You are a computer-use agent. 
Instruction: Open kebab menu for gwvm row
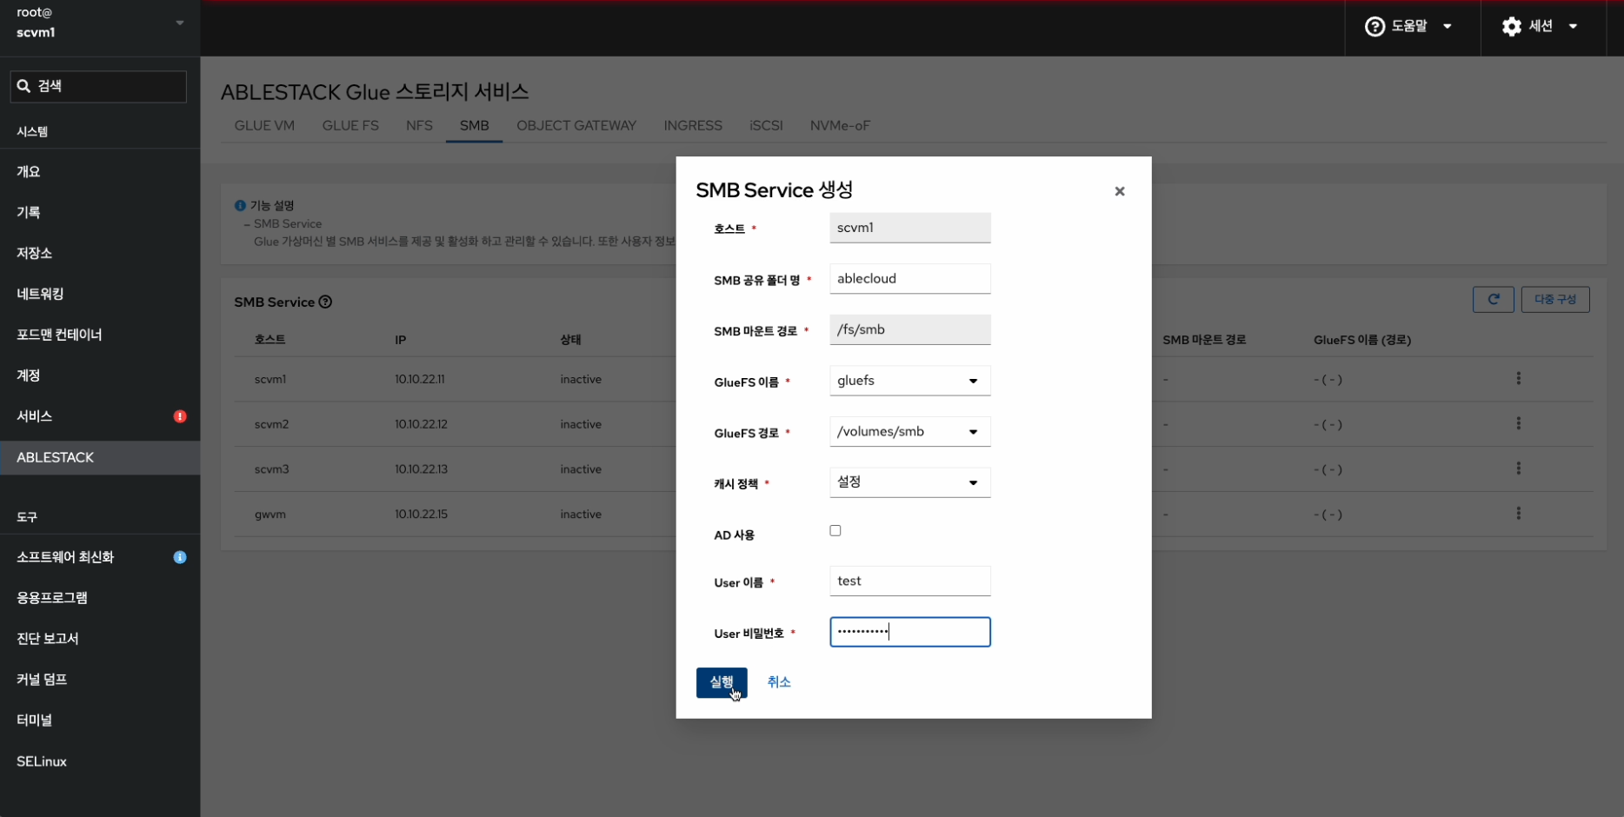[1518, 514]
